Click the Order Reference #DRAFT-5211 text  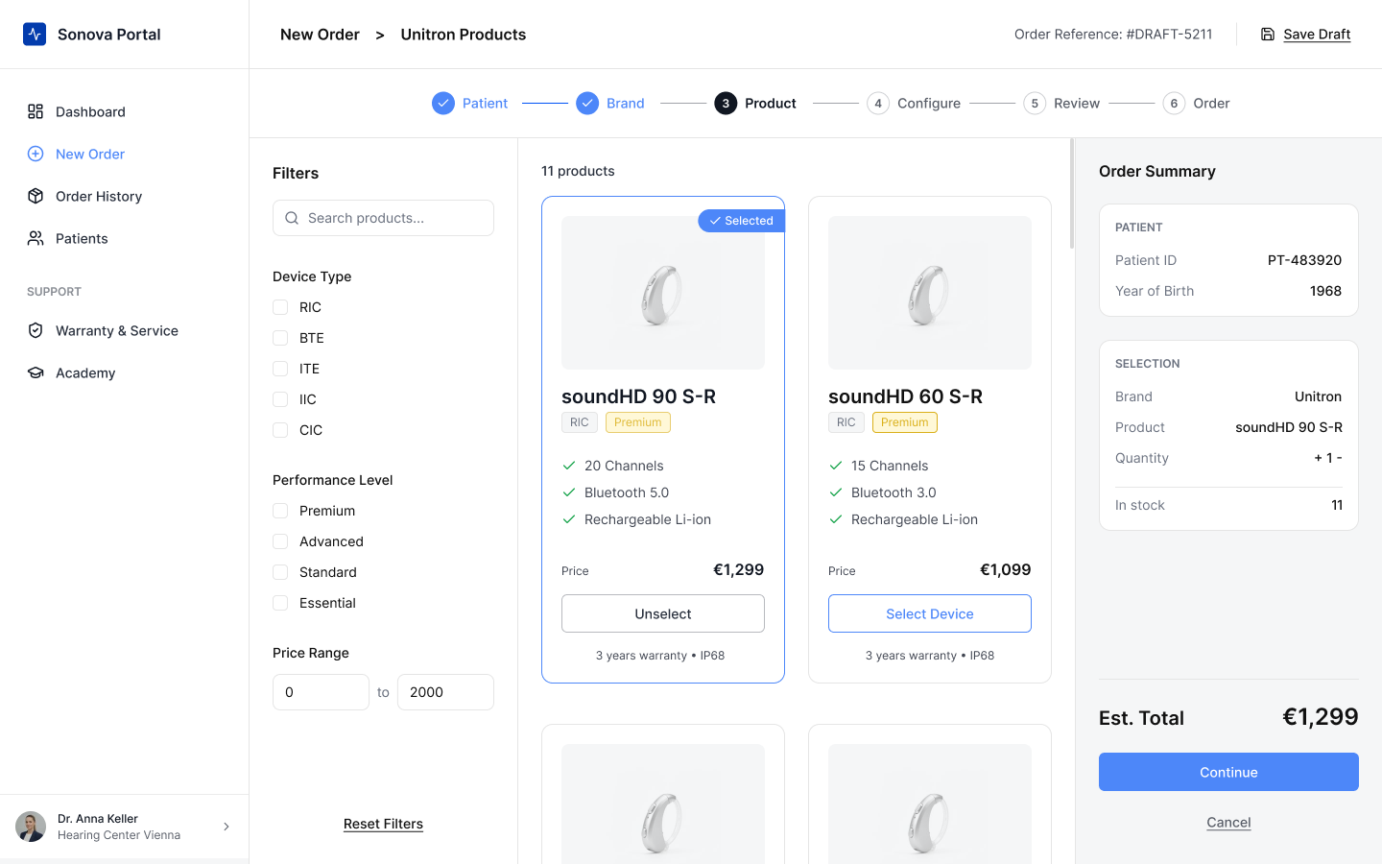(1113, 35)
